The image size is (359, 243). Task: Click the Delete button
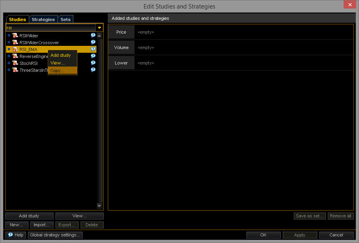point(92,225)
